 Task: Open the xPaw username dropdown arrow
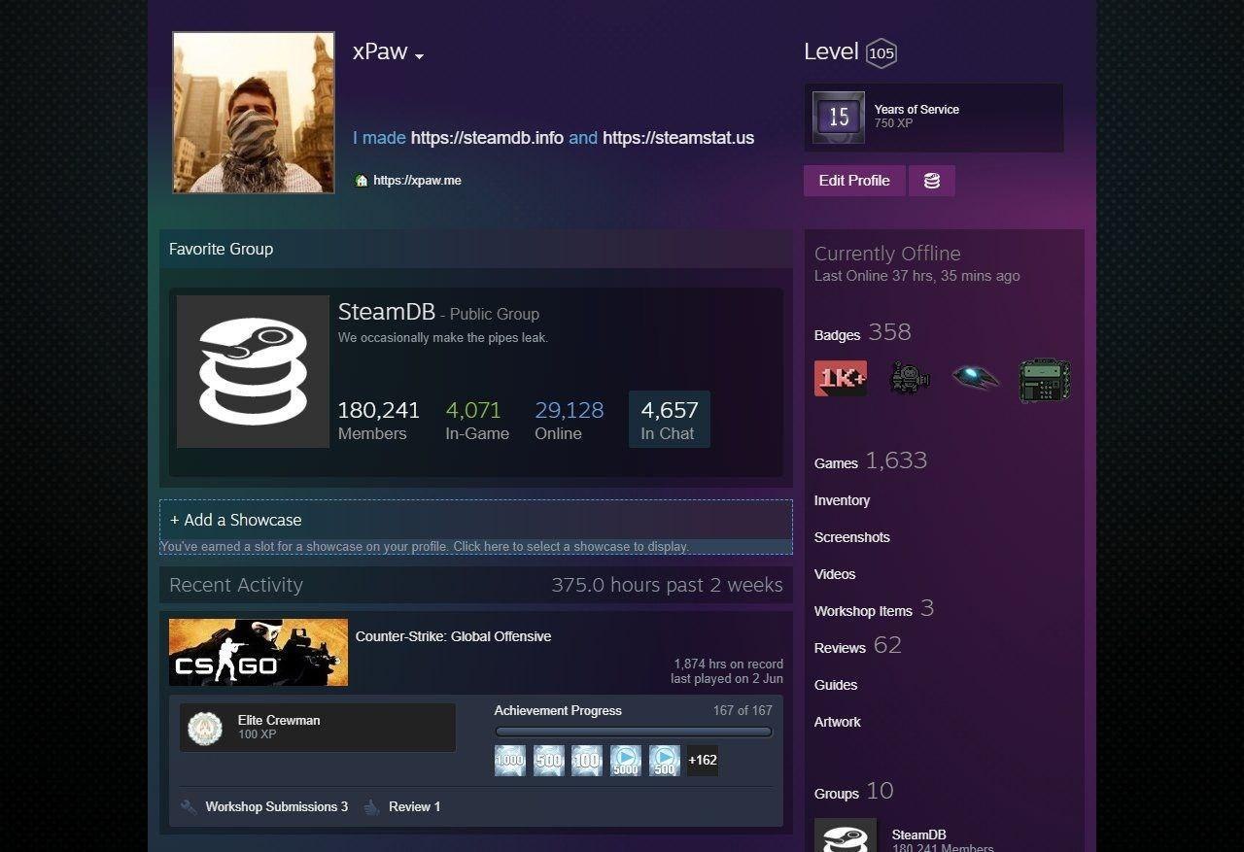coord(419,56)
